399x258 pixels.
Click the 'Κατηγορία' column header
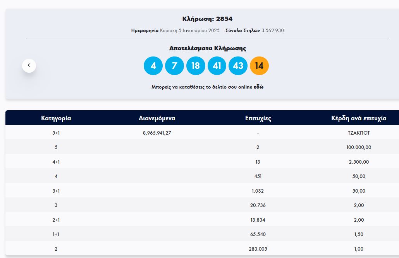[x=56, y=118]
